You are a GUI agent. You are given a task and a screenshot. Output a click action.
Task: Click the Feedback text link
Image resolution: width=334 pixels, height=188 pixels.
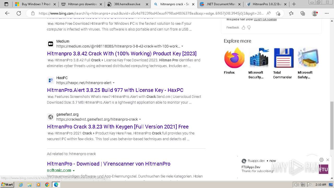point(232,27)
